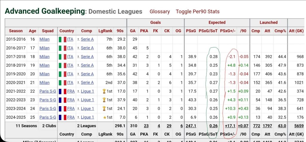306x142 pixels.
Task: Open the Milan squad link for 2017-2018
Action: pyautogui.click(x=45, y=57)
